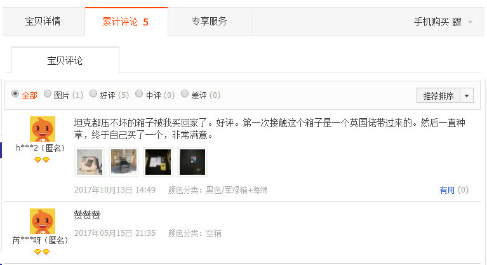Click the avatar of user 芮***呀

click(43, 221)
